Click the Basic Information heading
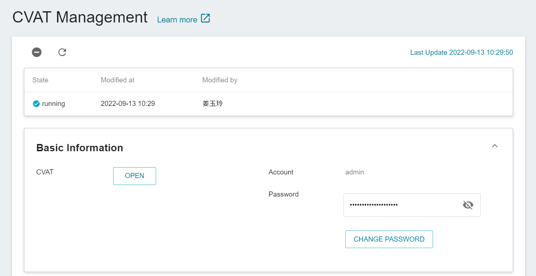 pos(80,148)
